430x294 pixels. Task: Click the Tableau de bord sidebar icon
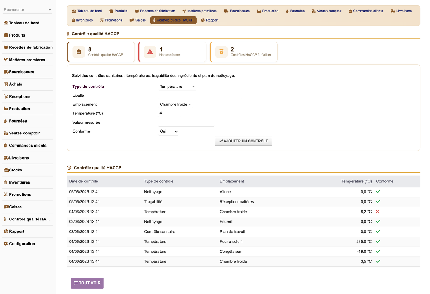[6, 23]
